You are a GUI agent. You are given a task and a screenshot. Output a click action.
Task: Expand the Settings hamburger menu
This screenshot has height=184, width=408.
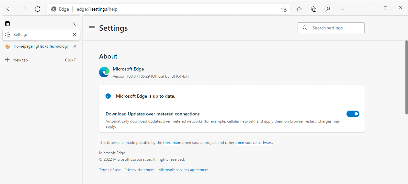pos(92,28)
